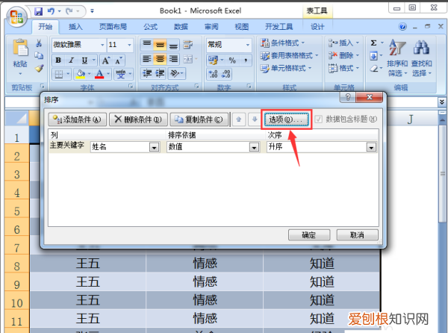Open Cell Styles dropdown

tap(285, 68)
